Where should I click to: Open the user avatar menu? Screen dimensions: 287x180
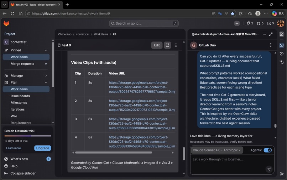pos(281,23)
